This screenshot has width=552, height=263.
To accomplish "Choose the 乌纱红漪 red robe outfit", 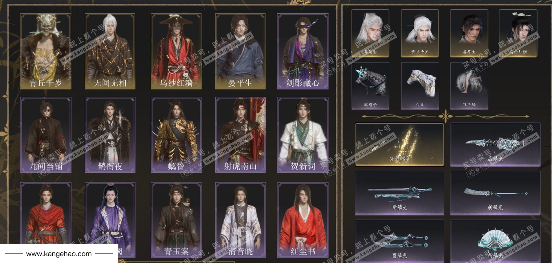I will point(176,51).
